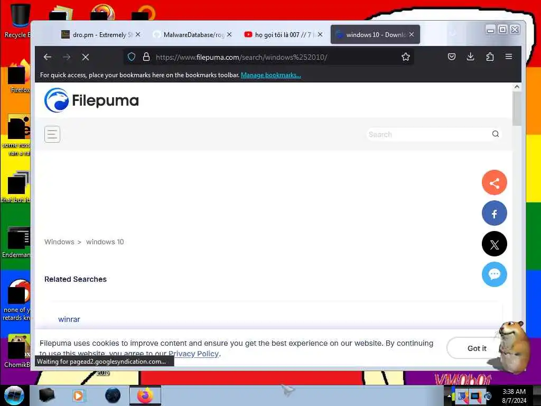The width and height of the screenshot is (541, 406).
Task: Open the dark globe taskbar icon
Action: (x=113, y=395)
